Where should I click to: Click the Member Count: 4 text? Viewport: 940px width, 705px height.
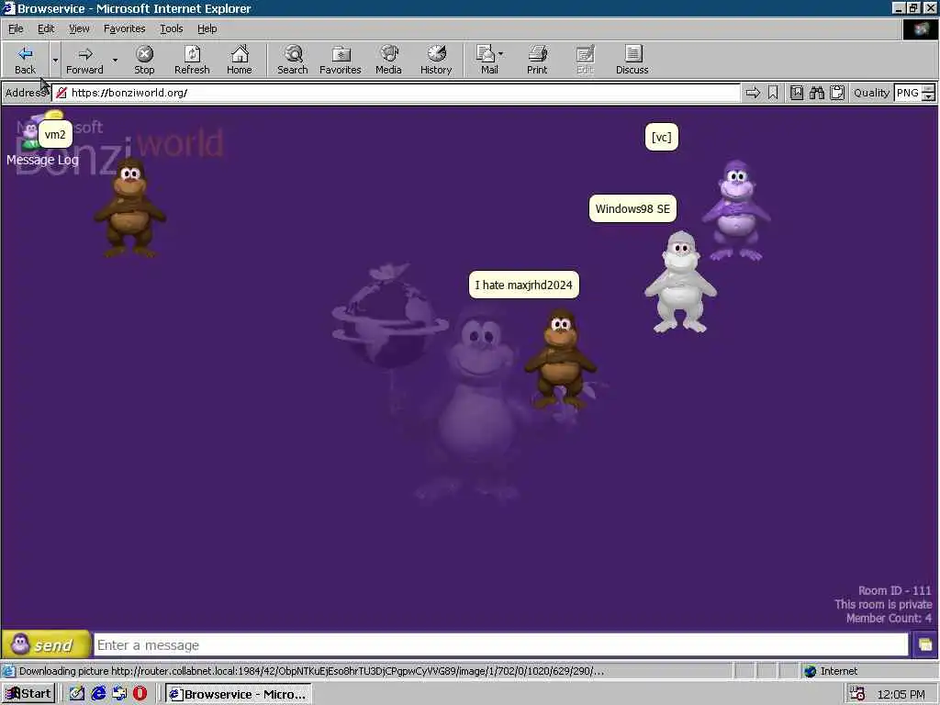pyautogui.click(x=889, y=618)
